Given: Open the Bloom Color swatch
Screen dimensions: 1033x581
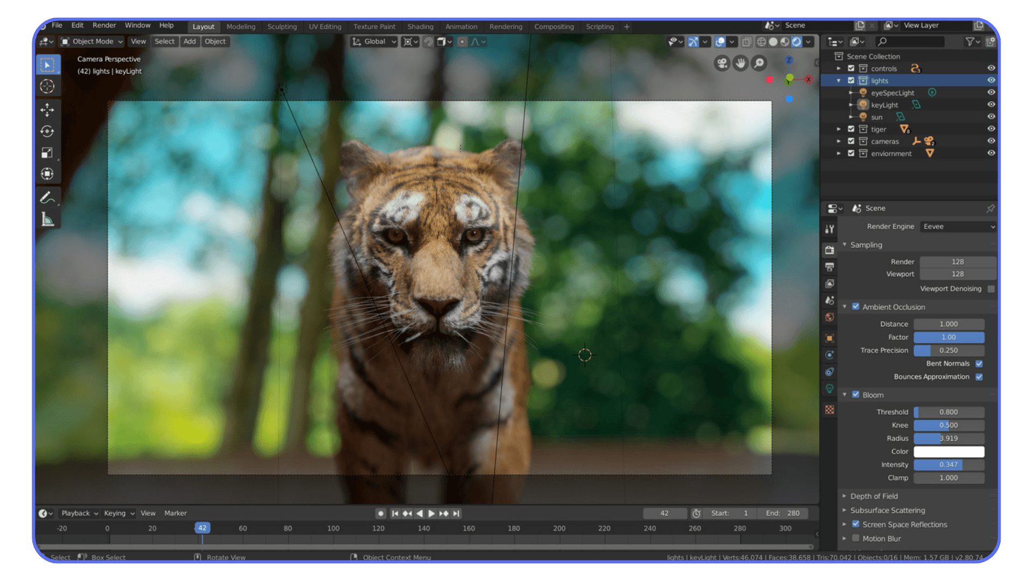Looking at the screenshot, I should pos(949,452).
